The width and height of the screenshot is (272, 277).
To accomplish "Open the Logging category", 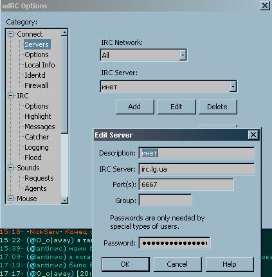I will point(37,147).
